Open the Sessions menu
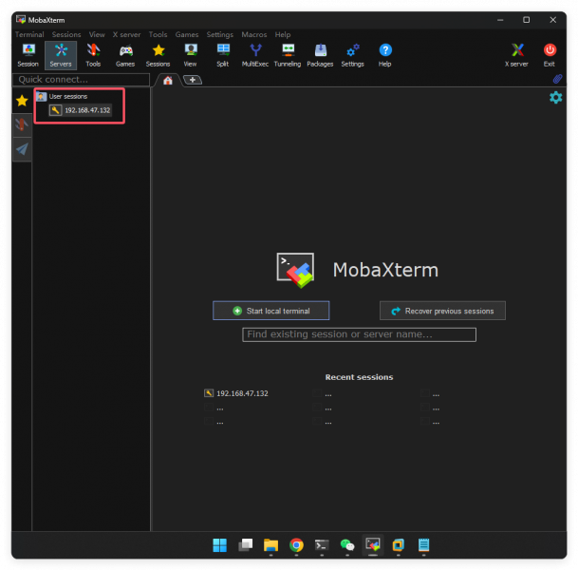 pyautogui.click(x=66, y=34)
